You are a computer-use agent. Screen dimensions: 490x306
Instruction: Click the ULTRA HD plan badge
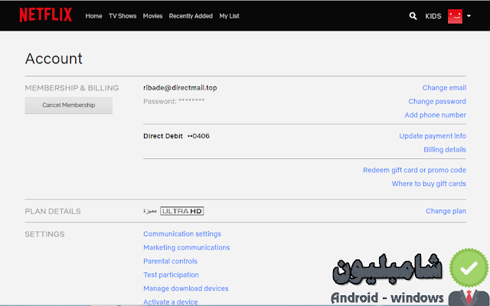(182, 211)
